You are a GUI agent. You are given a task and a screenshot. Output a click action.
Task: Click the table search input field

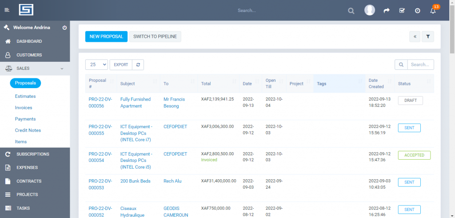pos(420,65)
